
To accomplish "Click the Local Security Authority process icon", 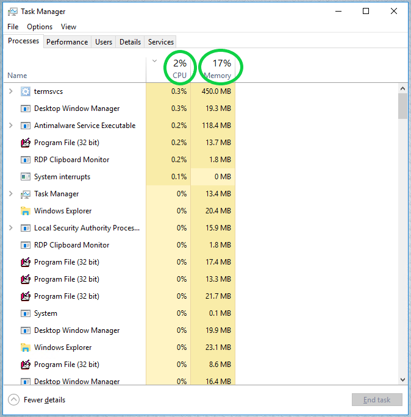I will coord(26,228).
